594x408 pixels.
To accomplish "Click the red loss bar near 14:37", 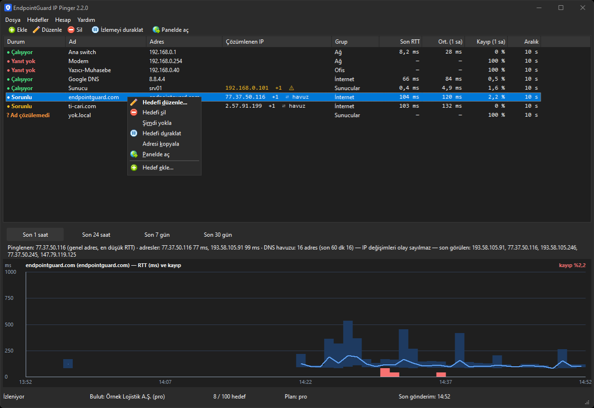I will pos(441,374).
